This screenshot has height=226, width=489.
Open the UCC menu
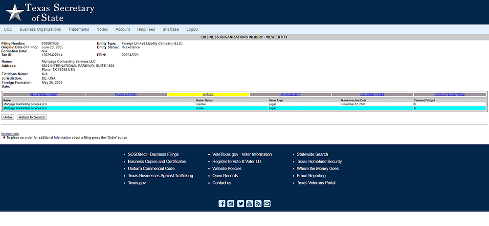click(x=8, y=29)
